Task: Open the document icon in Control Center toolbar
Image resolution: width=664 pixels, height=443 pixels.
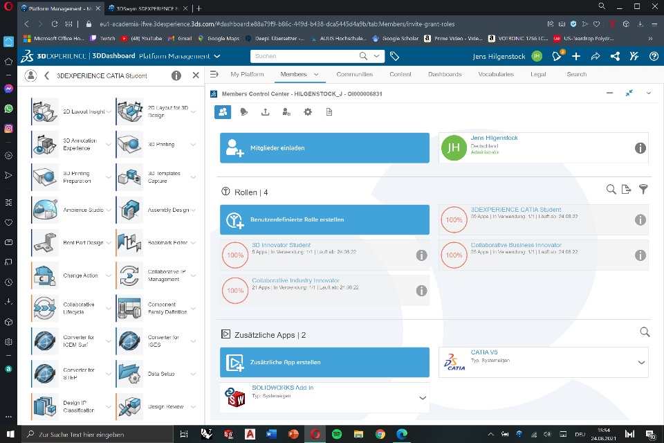Action: coord(329,112)
